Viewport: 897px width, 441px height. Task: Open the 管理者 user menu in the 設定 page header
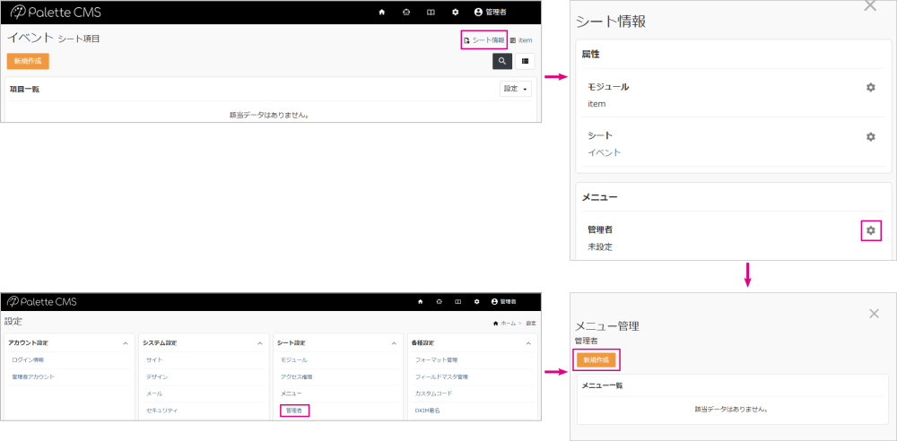(504, 301)
